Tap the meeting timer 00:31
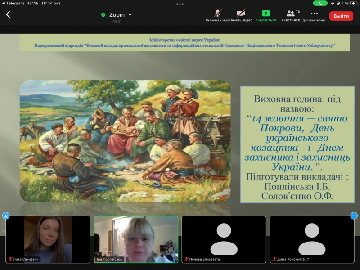Viewport: 360px width, 270px height. (117, 22)
